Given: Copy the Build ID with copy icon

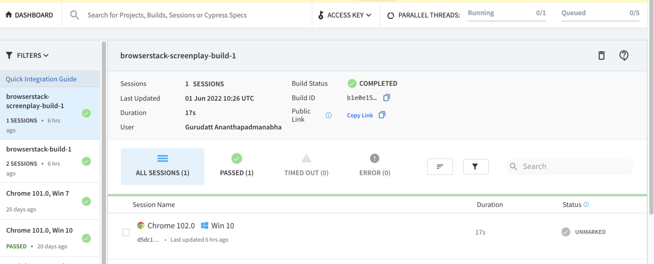Looking at the screenshot, I should [386, 98].
